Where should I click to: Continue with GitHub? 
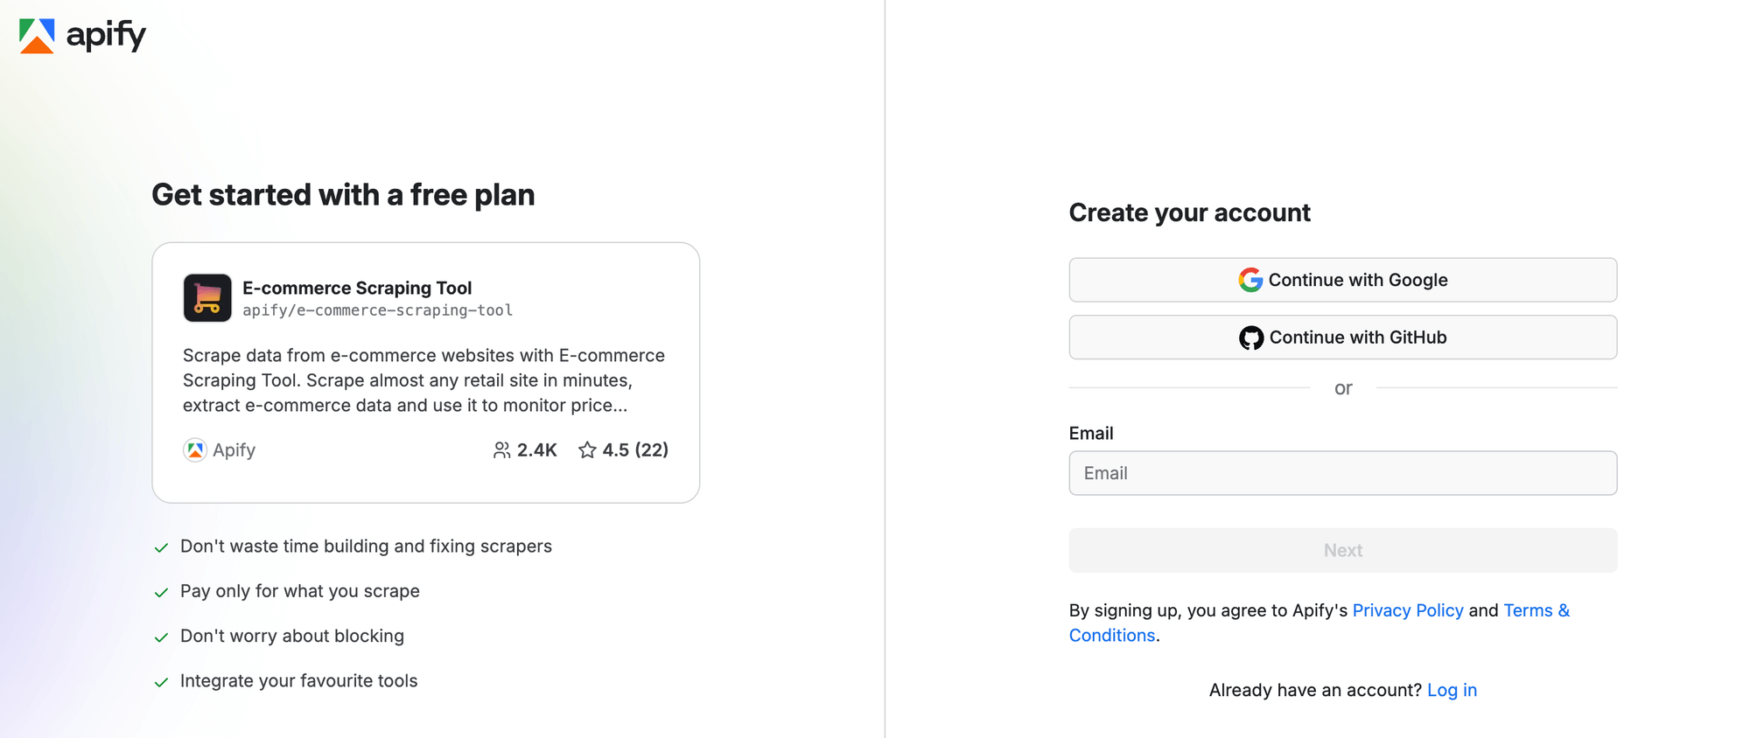(x=1343, y=337)
